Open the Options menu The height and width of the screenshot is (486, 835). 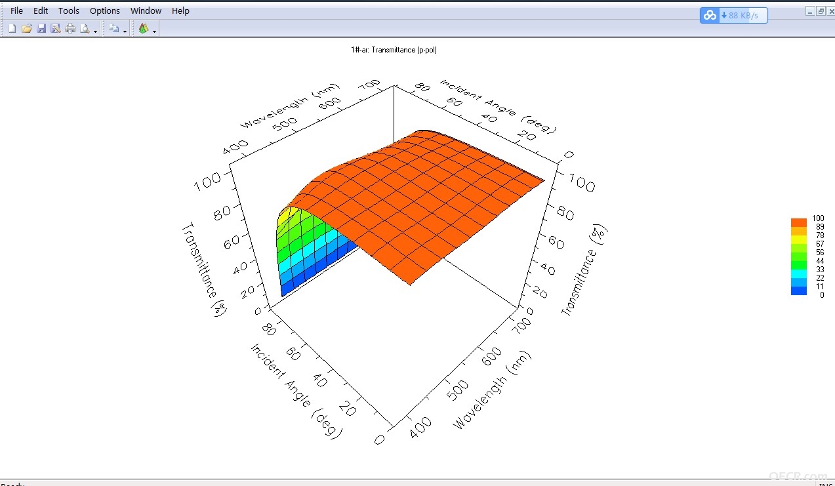click(x=105, y=10)
